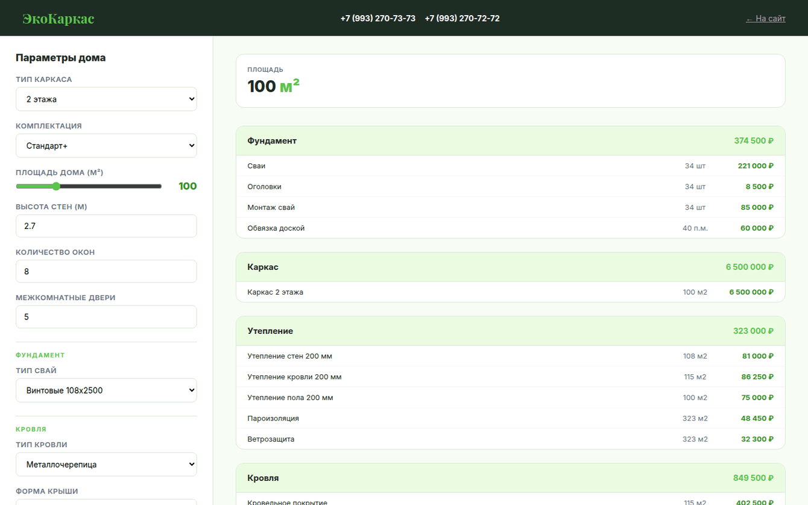Select the 'Ветрозащита' row label
The image size is (808, 505).
pos(271,439)
